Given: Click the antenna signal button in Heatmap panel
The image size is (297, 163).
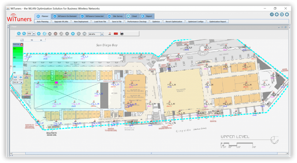Looking at the screenshot, I should pos(15,77).
